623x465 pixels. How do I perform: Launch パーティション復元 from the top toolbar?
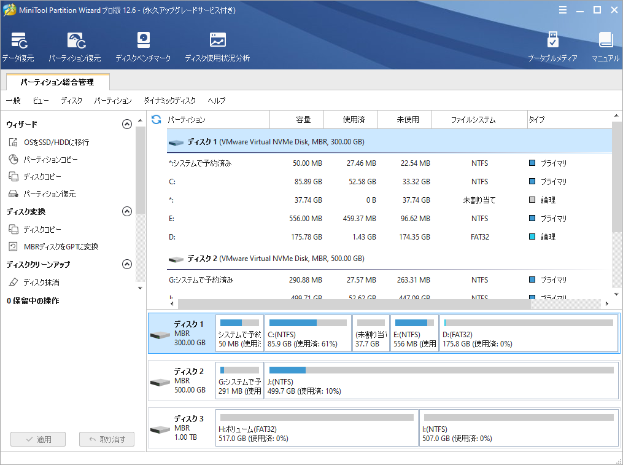75,47
